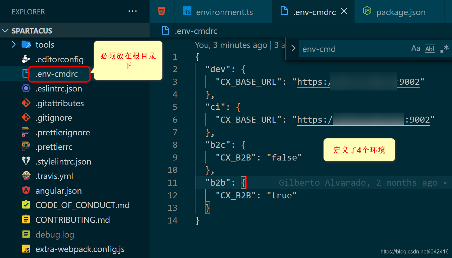Open the .gitattributes file
This screenshot has height=258, width=452.
tap(60, 103)
